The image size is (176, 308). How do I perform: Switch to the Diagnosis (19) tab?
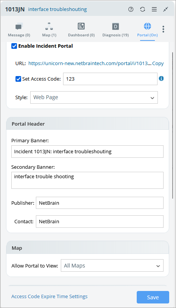116,30
